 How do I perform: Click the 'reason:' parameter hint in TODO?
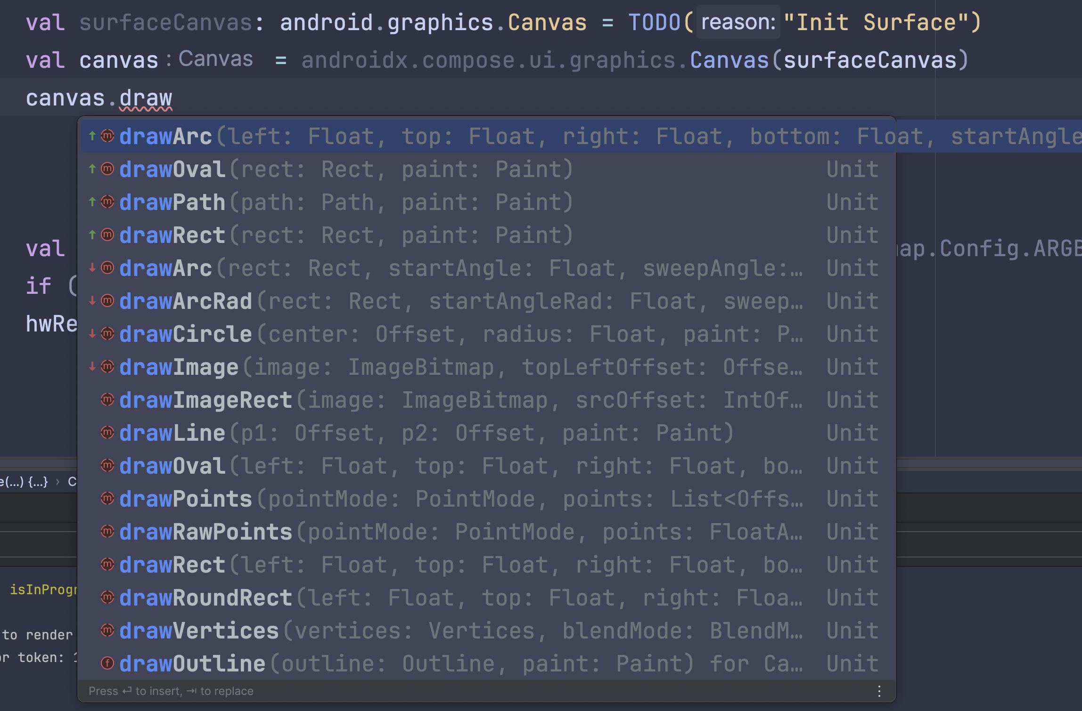click(x=738, y=22)
